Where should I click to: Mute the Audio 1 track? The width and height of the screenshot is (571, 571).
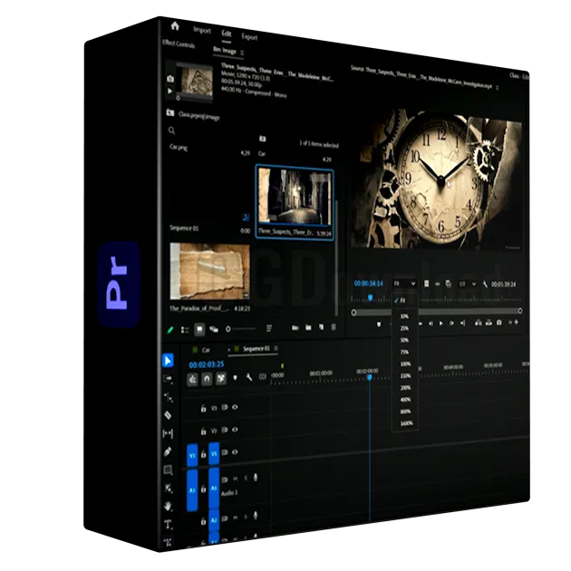pyautogui.click(x=236, y=479)
